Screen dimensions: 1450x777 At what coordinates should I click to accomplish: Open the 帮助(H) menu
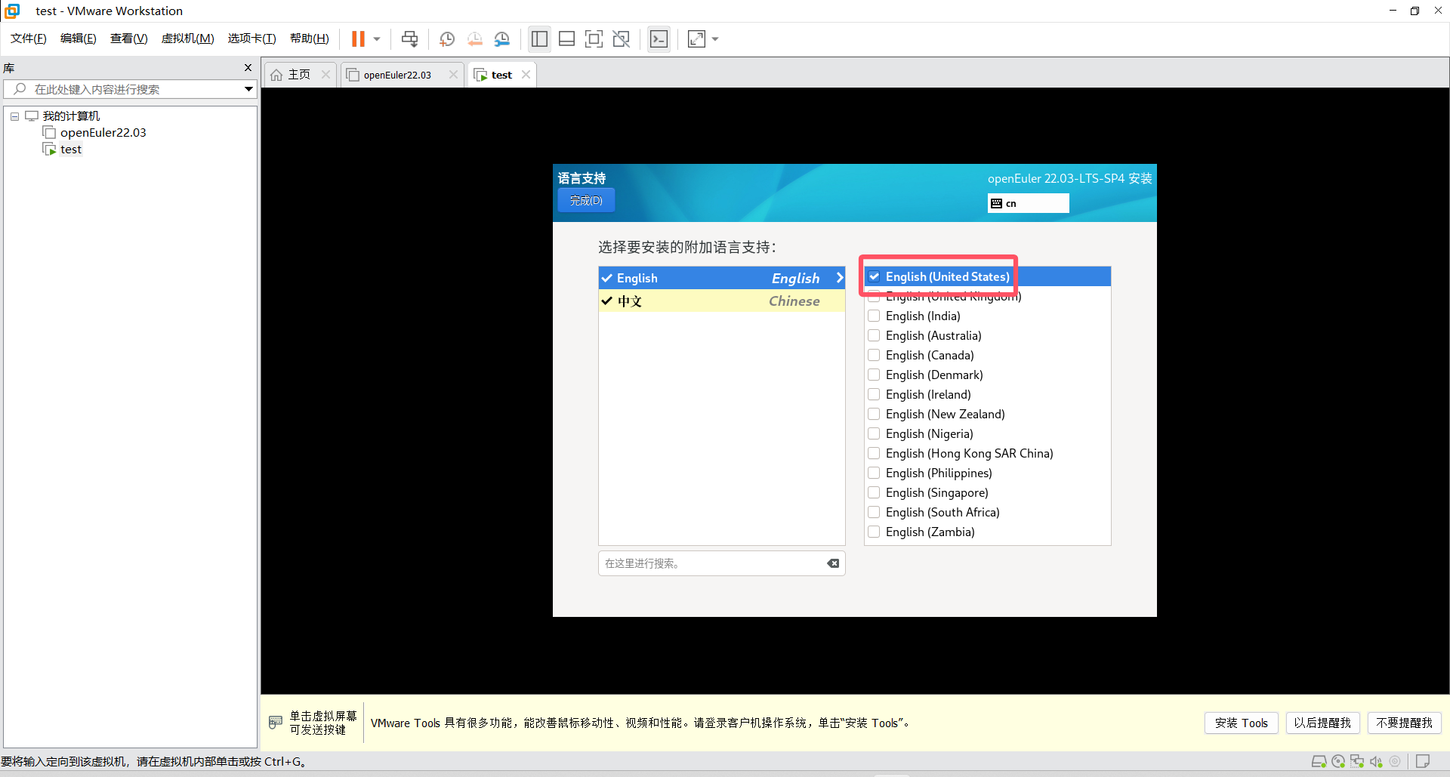[x=310, y=39]
